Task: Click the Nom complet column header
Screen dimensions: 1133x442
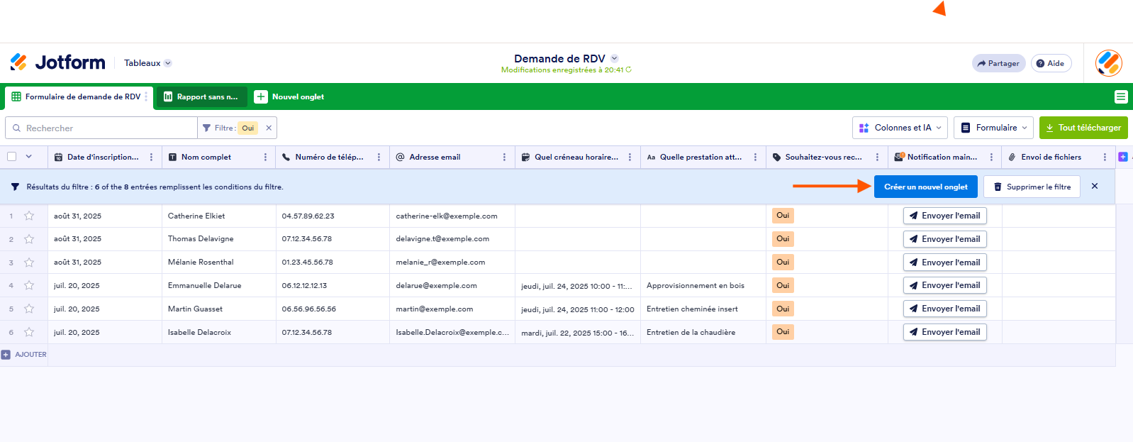Action: [218, 158]
